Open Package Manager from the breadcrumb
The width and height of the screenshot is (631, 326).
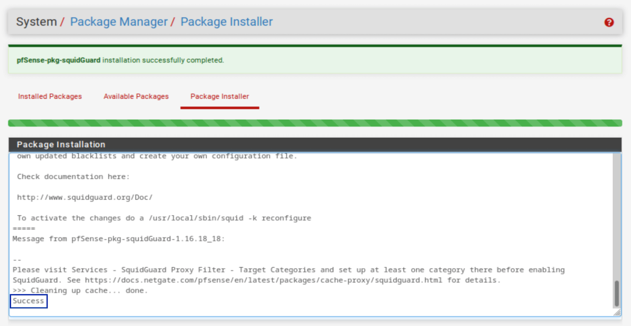pos(118,22)
